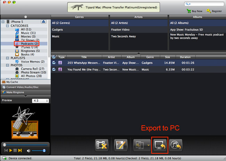Select All (2 Genres)
226x161 pixels.
[x=80, y=23]
